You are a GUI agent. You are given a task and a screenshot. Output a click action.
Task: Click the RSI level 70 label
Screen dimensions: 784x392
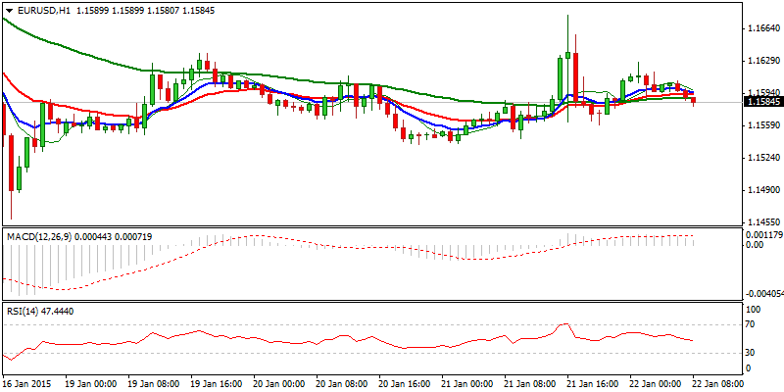(x=751, y=325)
